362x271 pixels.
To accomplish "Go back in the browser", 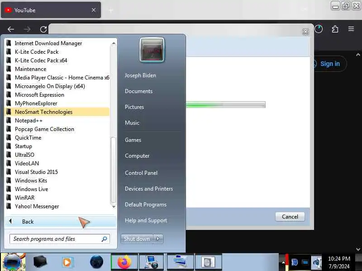I will (x=10, y=29).
